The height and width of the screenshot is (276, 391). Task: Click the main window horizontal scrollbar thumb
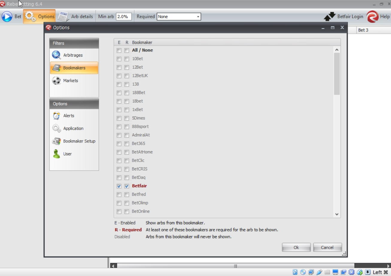(x=235, y=266)
